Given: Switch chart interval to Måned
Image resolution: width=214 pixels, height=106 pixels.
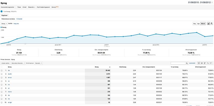Looking at the screenshot, I should click(203, 23).
